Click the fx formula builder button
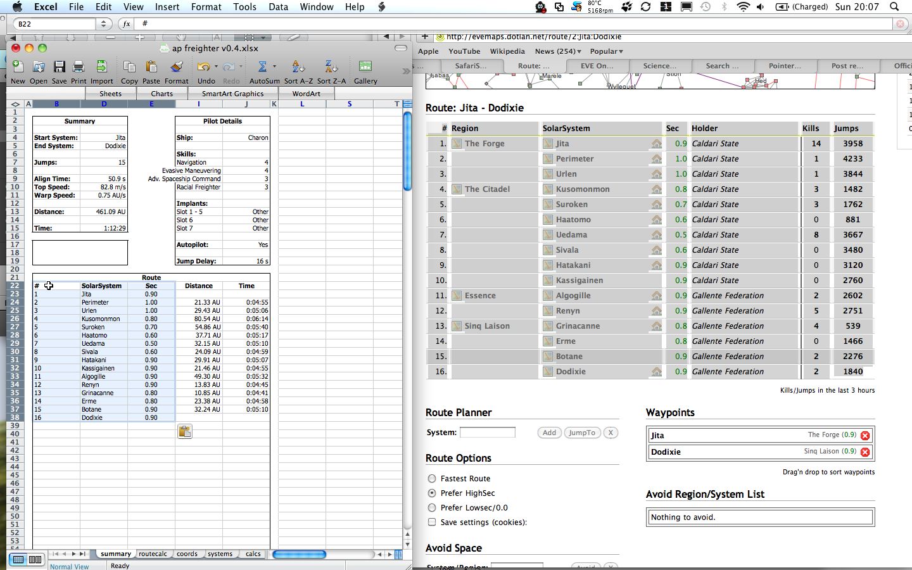This screenshot has width=912, height=570. point(127,24)
